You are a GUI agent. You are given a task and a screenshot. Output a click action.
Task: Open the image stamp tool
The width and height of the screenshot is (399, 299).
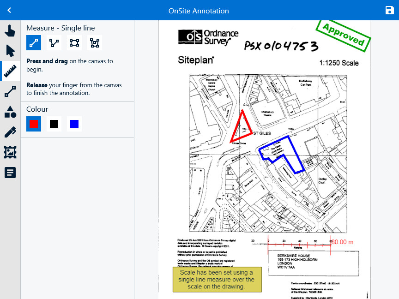click(x=10, y=152)
